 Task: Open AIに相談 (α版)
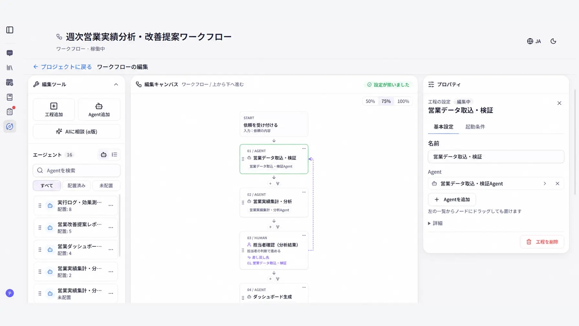pyautogui.click(x=76, y=131)
